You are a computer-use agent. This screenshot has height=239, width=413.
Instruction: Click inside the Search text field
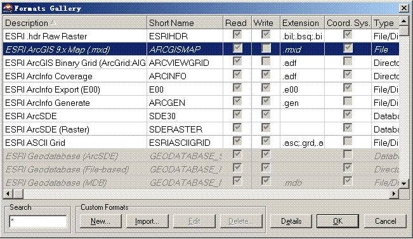(38, 222)
